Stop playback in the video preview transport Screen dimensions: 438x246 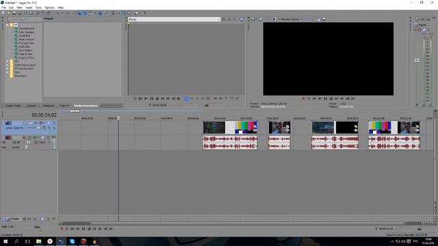click(331, 98)
